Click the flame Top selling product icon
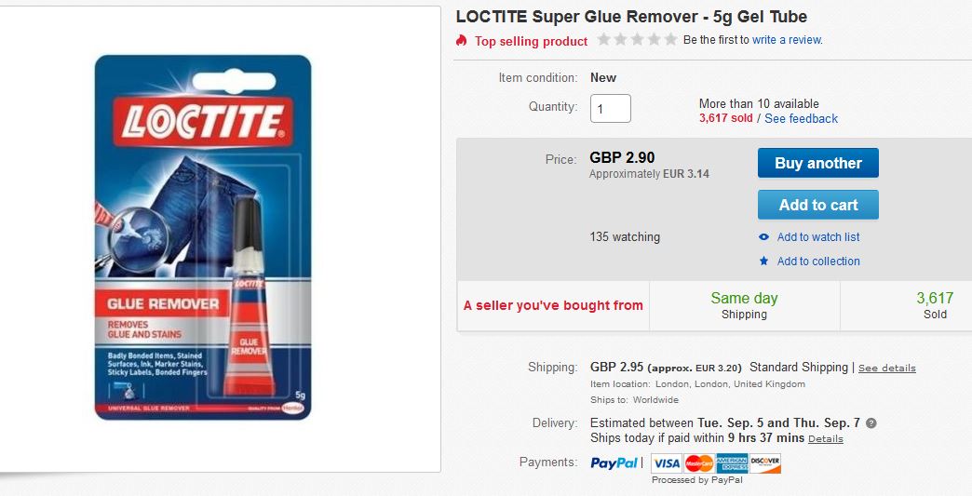 pos(462,41)
